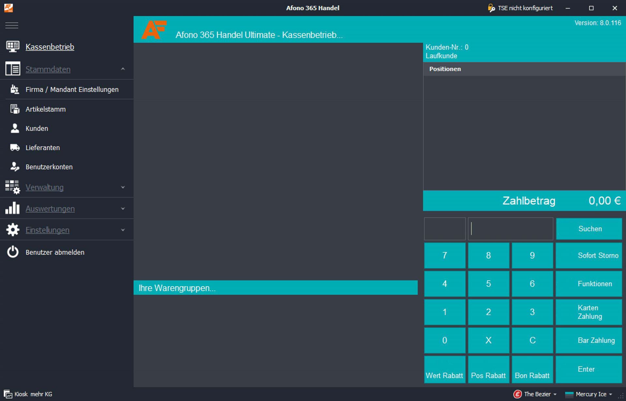Expand the Auswertungen section chevron
The width and height of the screenshot is (626, 401).
click(123, 208)
